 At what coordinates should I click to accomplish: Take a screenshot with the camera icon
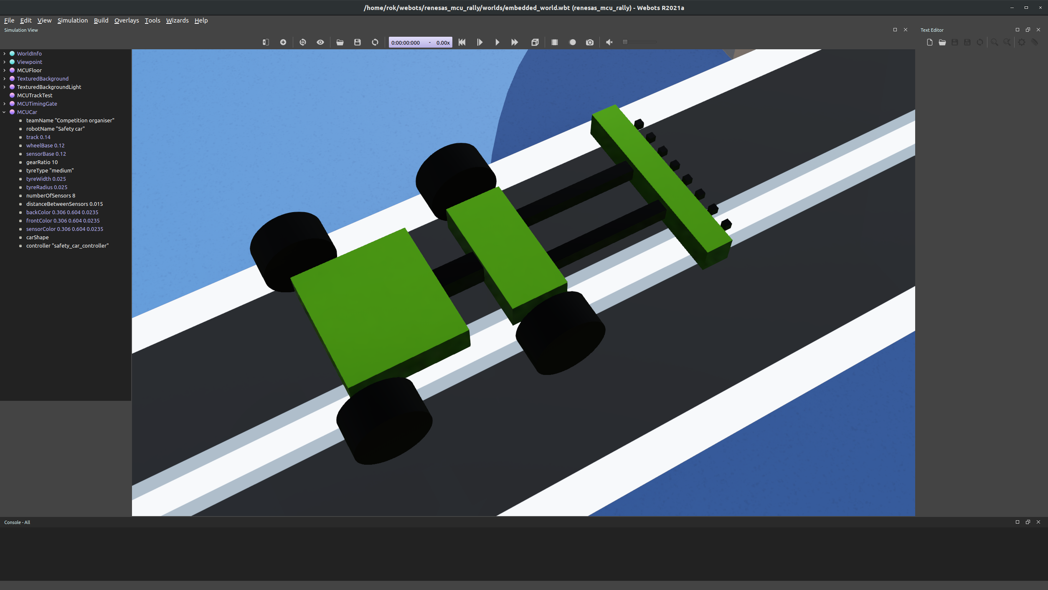pyautogui.click(x=590, y=42)
